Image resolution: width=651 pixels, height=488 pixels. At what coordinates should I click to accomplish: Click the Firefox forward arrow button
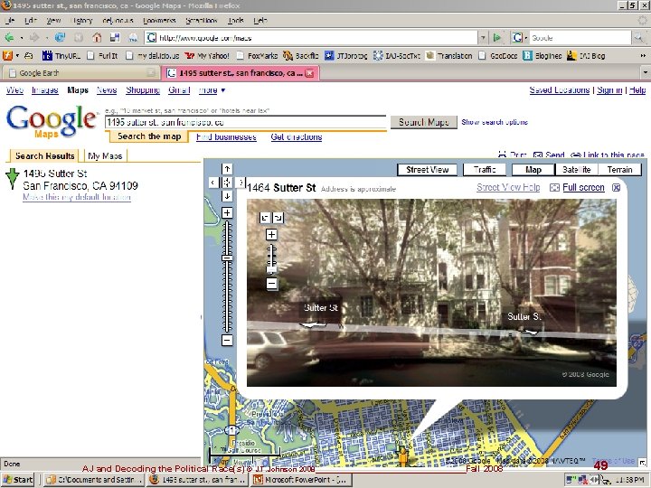tap(34, 38)
